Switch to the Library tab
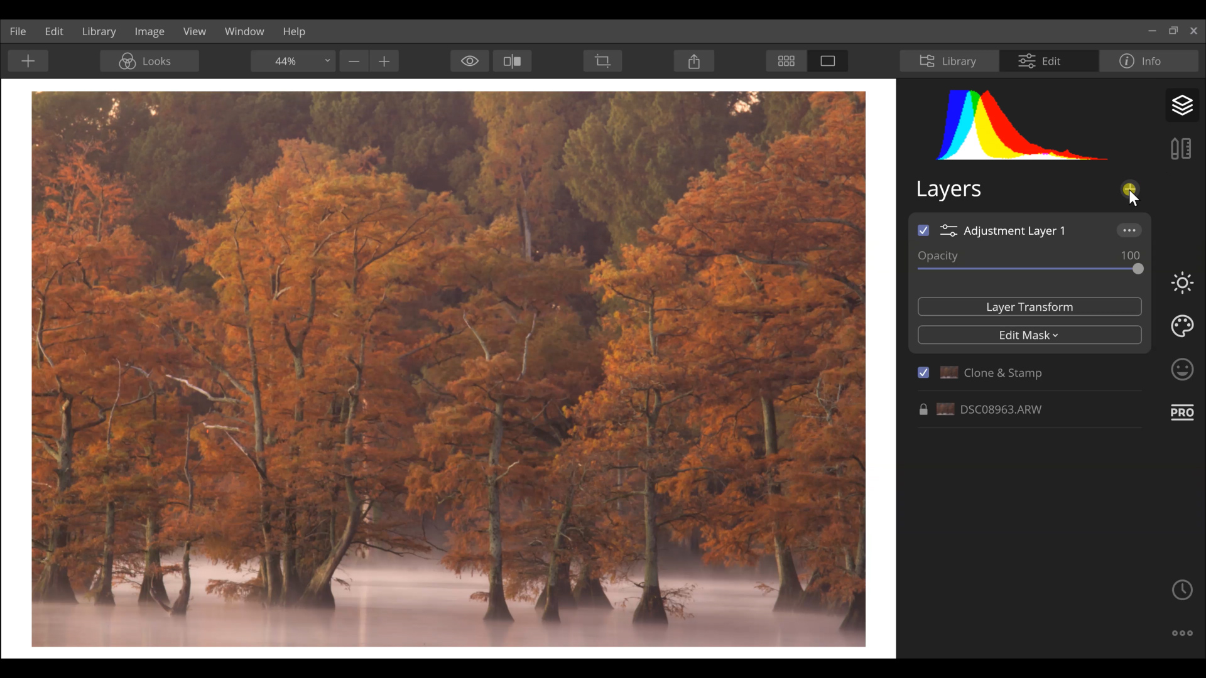Viewport: 1206px width, 678px height. tap(949, 61)
